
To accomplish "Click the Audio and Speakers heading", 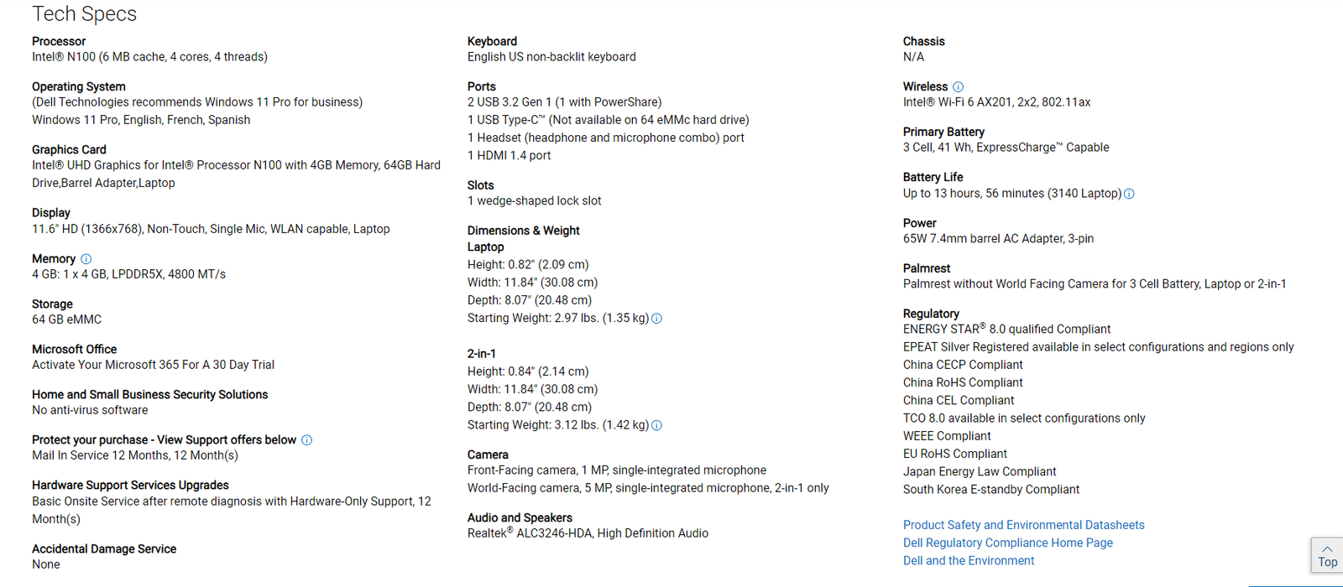I will tap(520, 517).
